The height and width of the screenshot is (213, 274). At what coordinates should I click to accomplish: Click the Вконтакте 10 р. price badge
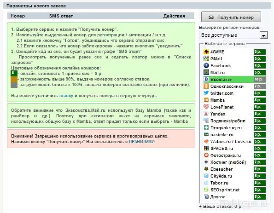(x=260, y=79)
